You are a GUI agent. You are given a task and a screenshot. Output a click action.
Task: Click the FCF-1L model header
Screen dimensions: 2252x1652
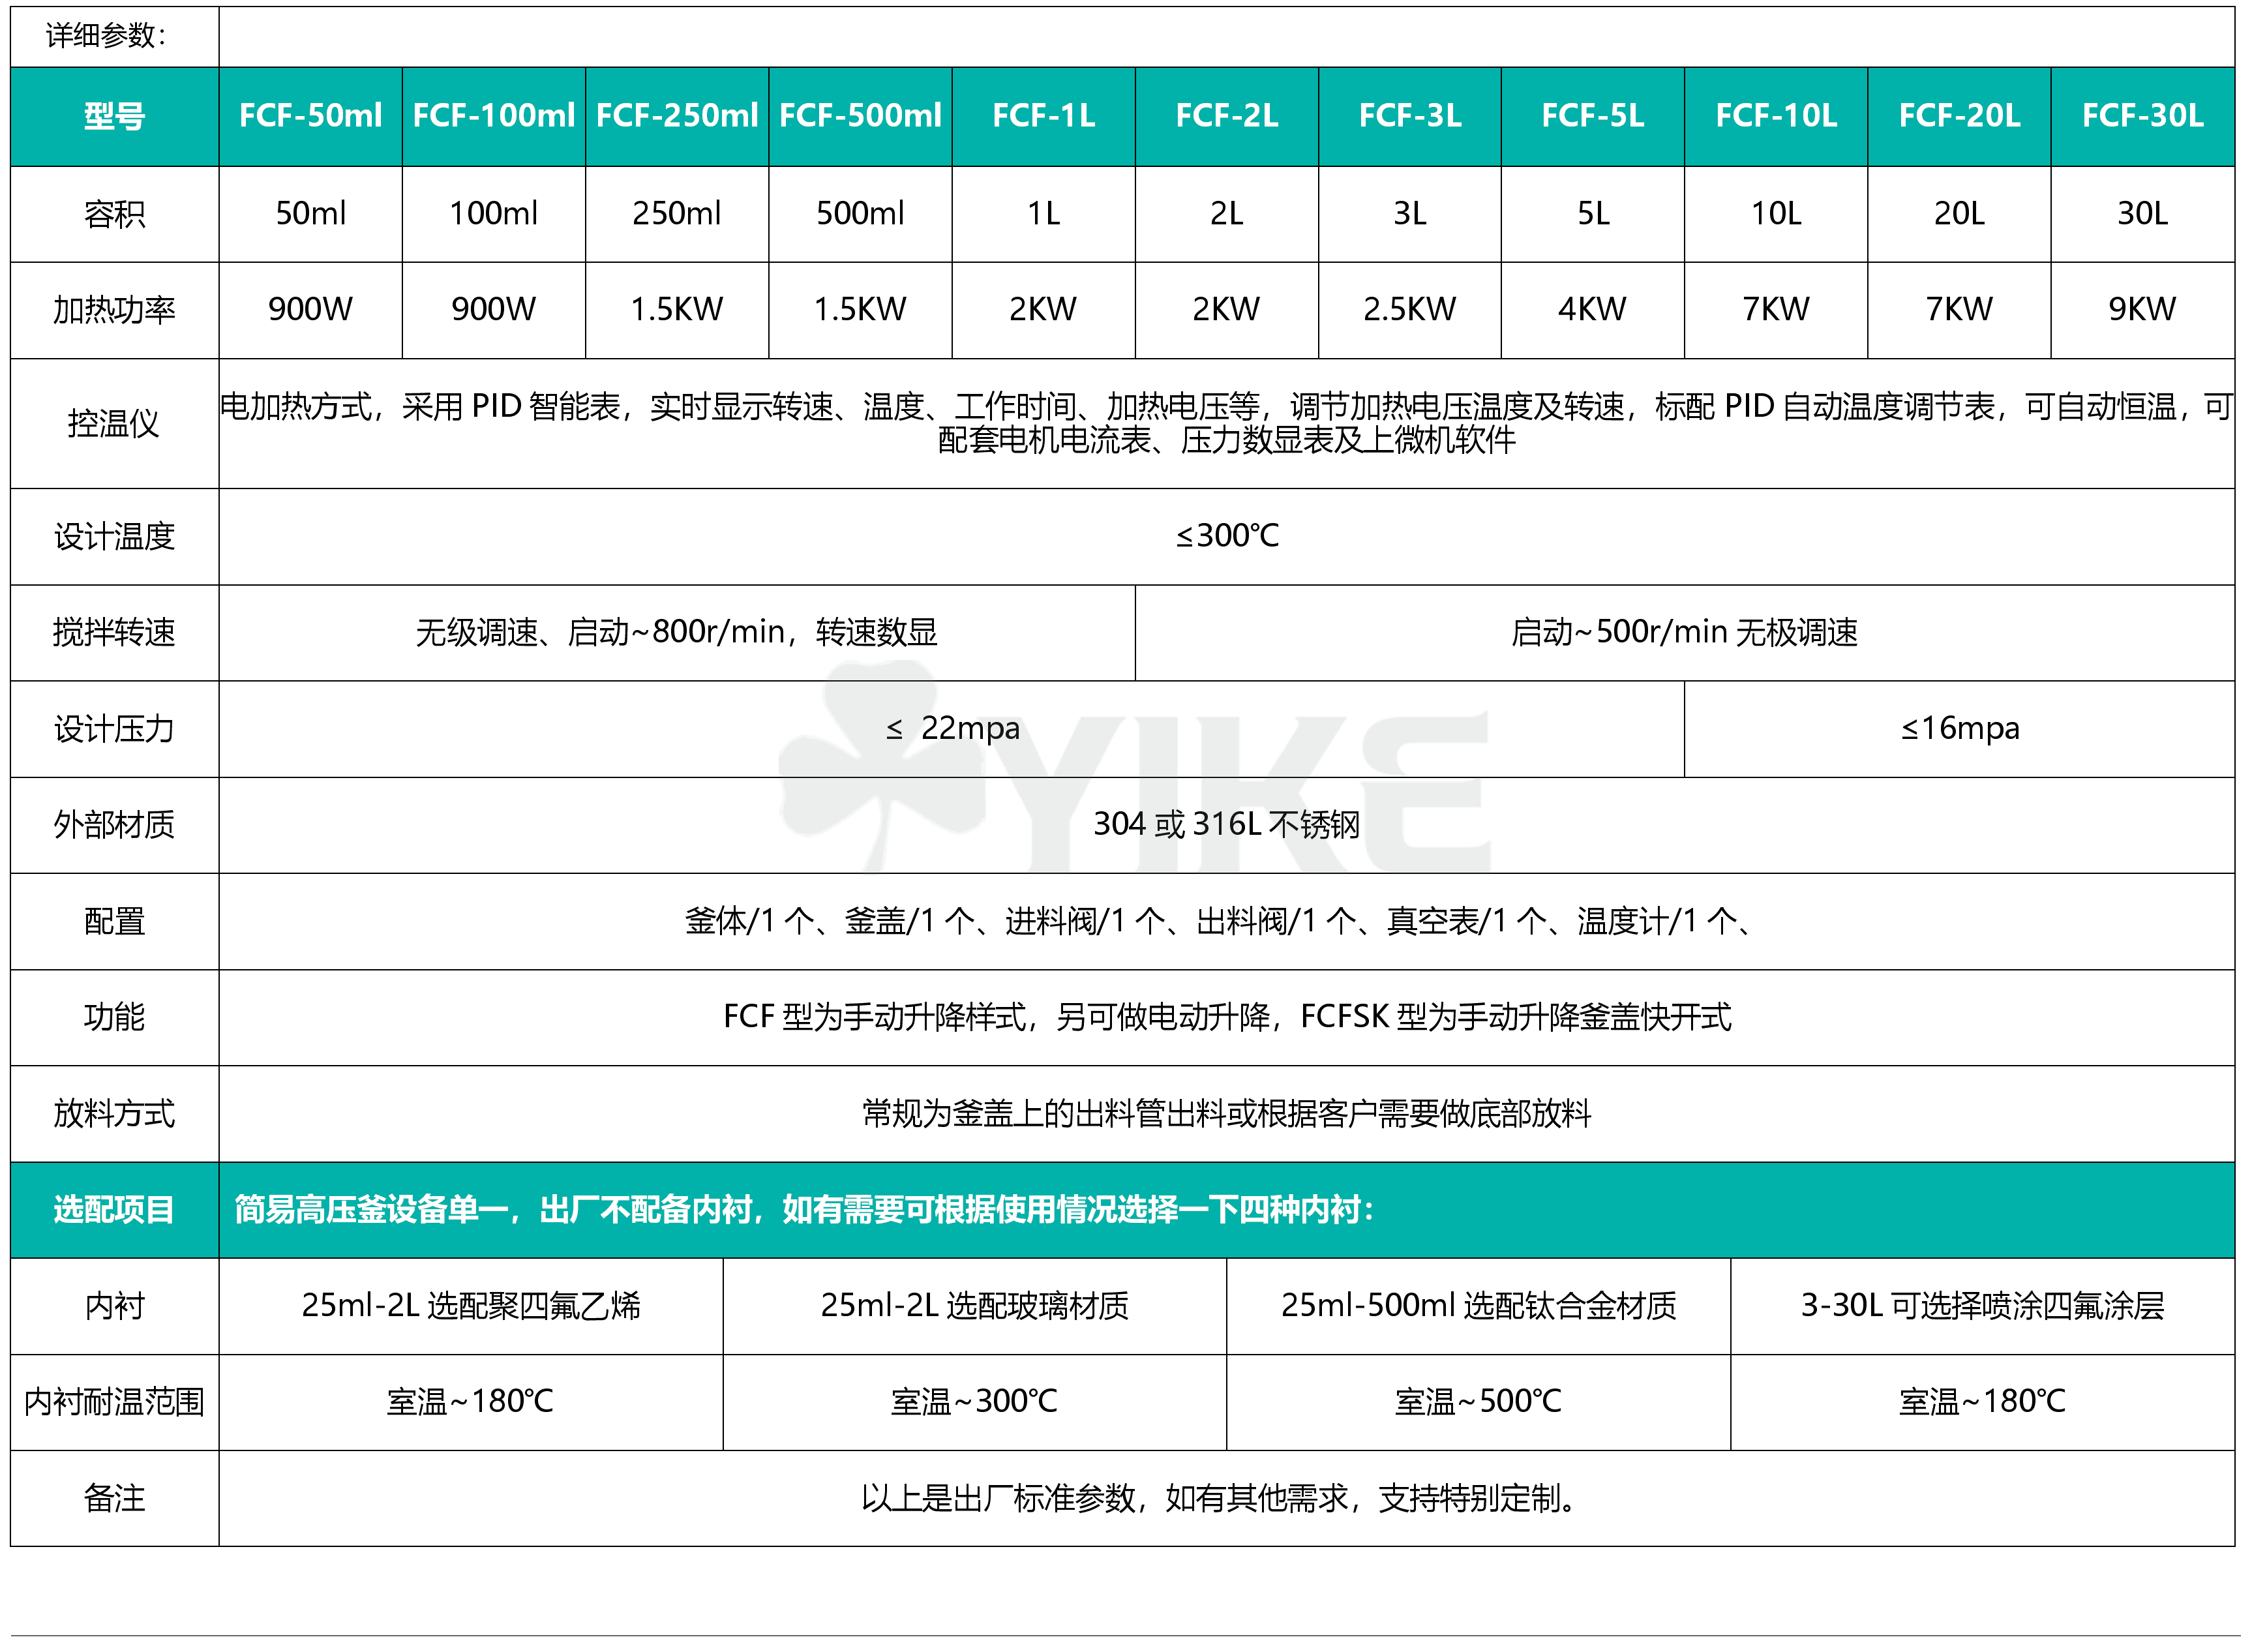(1043, 116)
